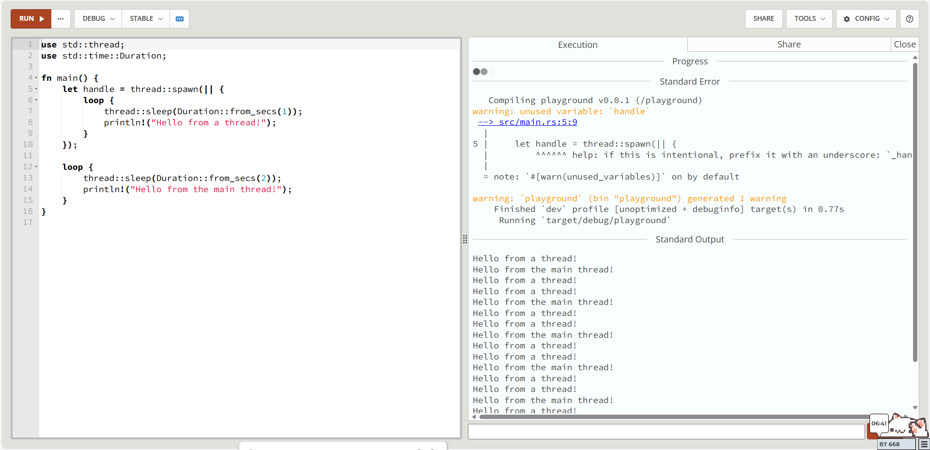Open the blue advanced options icon
The width and height of the screenshot is (930, 450).
[x=180, y=19]
